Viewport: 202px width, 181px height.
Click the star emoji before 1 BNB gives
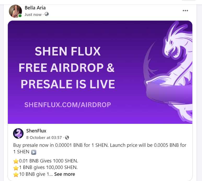click(16, 168)
